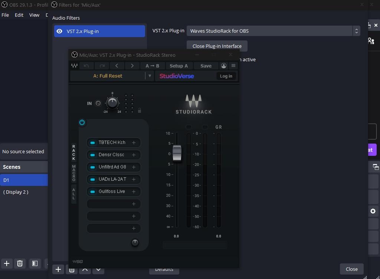
Task: Hide the VST 2.x Plug-in filter with the eye icon
Action: pos(59,31)
